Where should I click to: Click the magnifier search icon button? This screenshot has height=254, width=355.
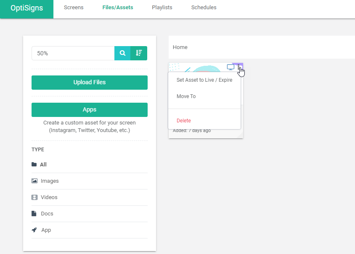tap(122, 53)
